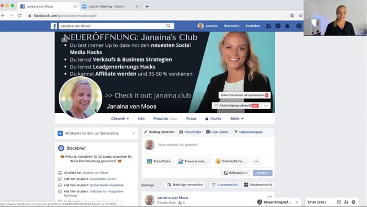Viewport: 367px width, 207px height.
Task: Click Gefühl/Aktivität button
Action: pyautogui.click(x=230, y=161)
